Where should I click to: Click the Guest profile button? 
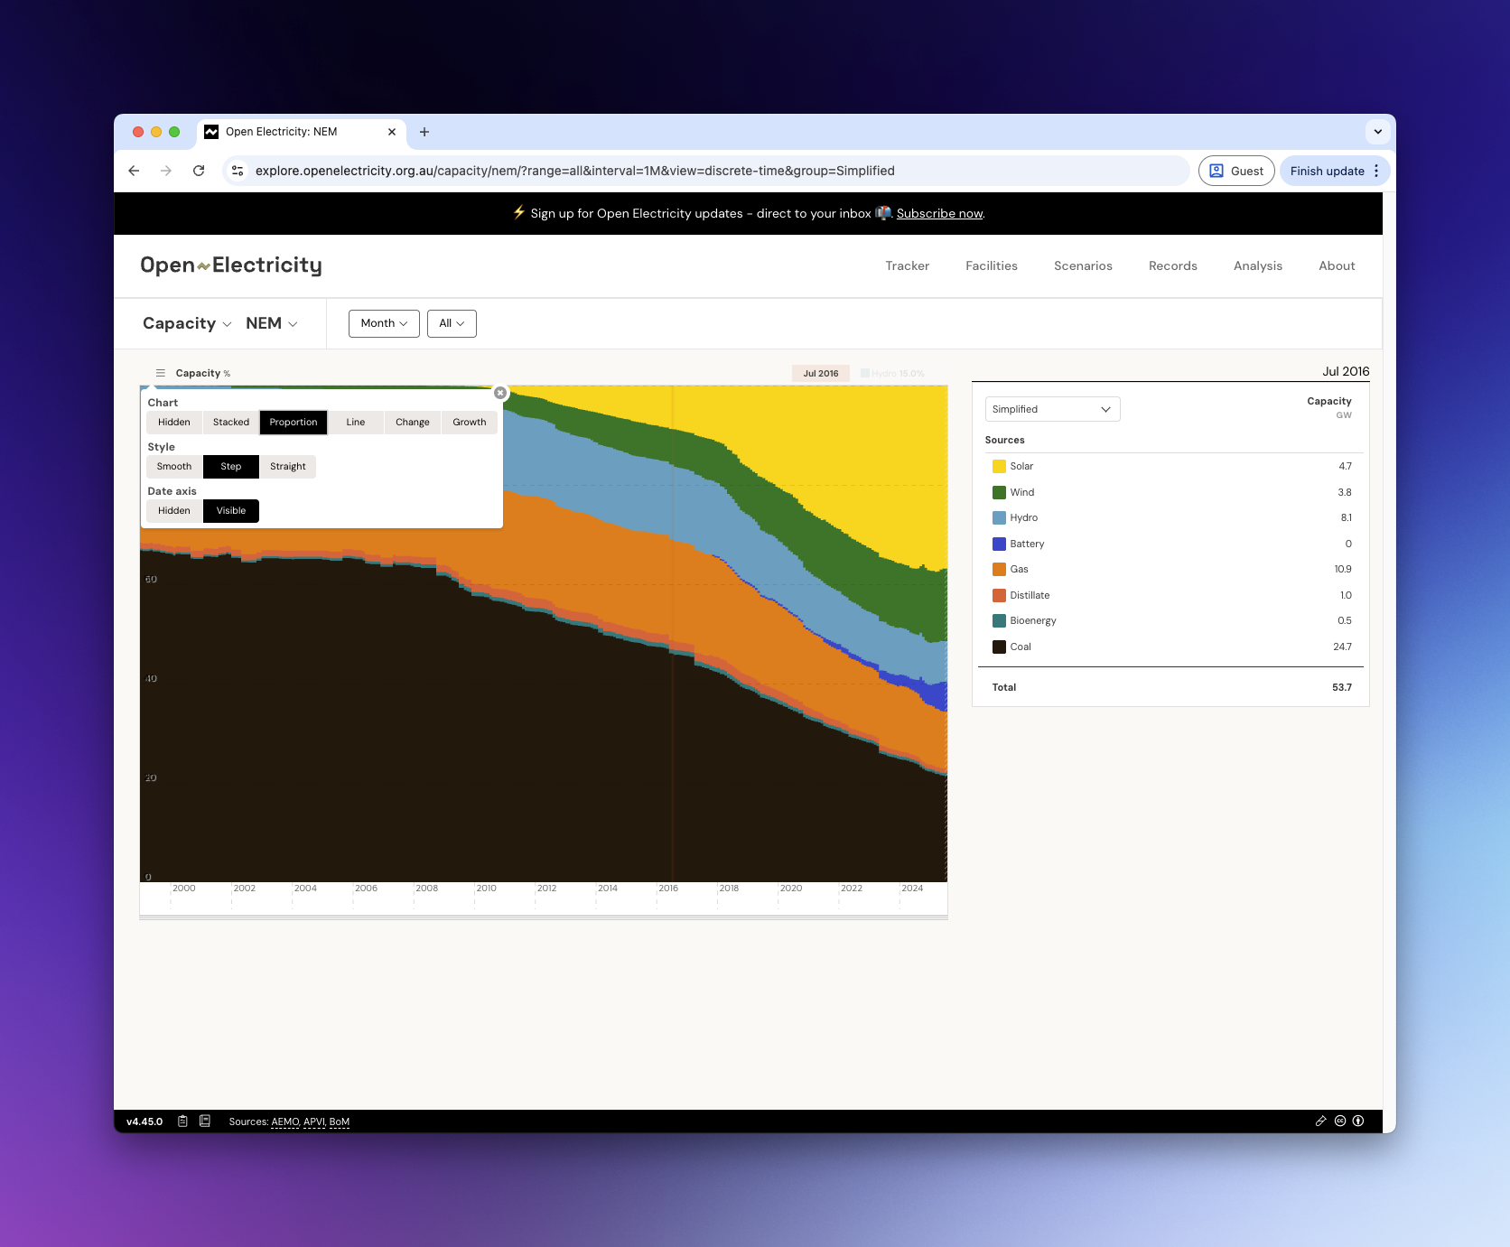pos(1236,171)
